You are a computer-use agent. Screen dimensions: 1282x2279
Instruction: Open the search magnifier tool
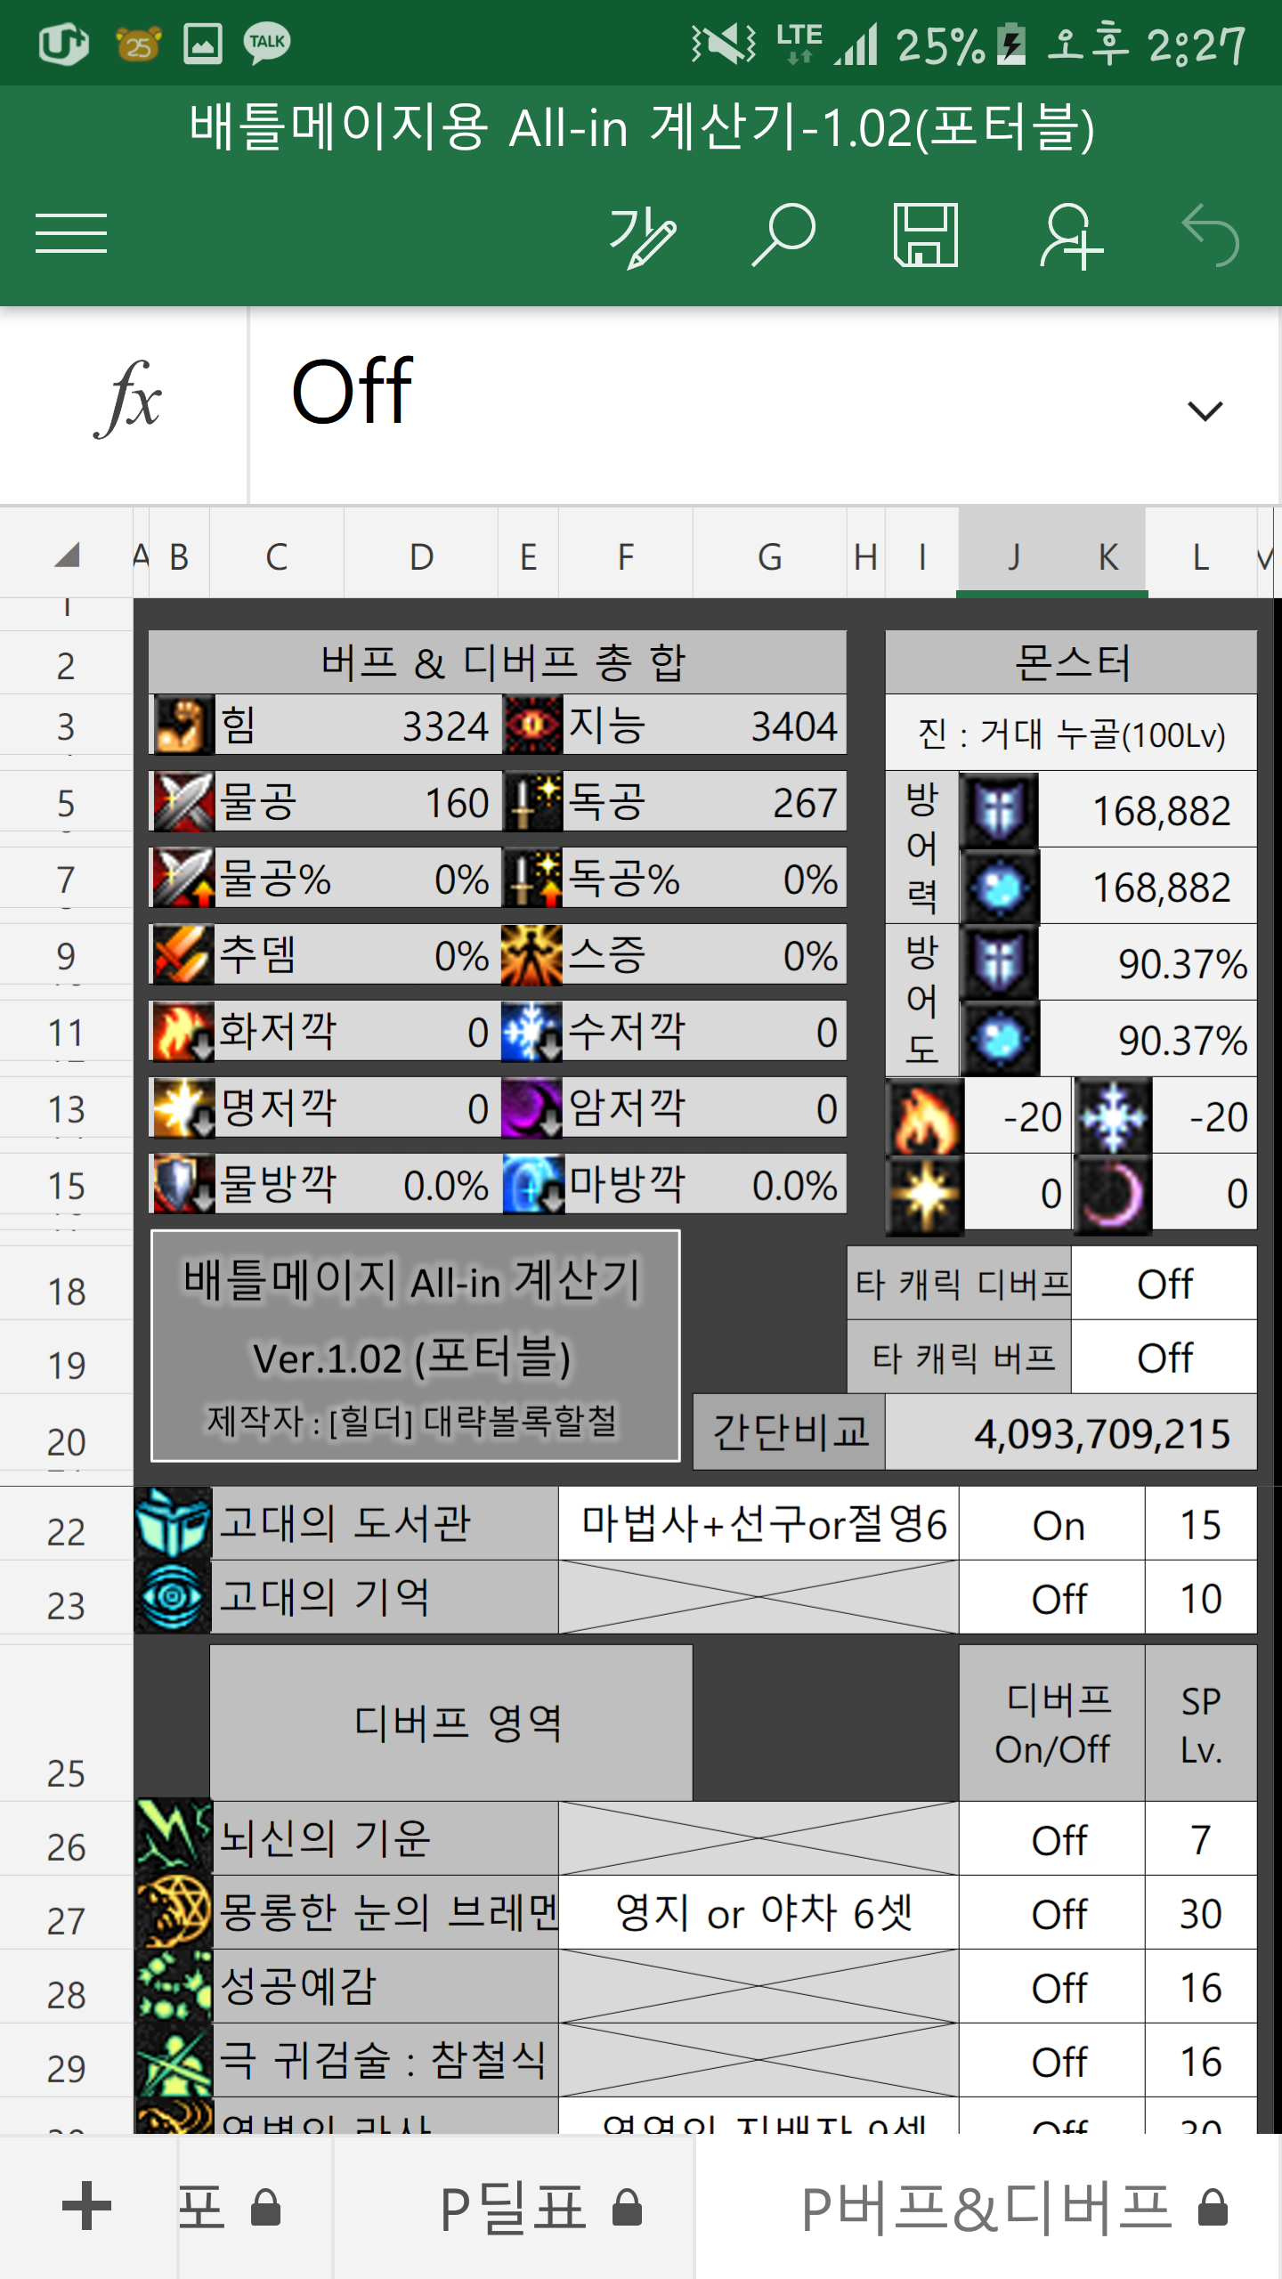[783, 236]
